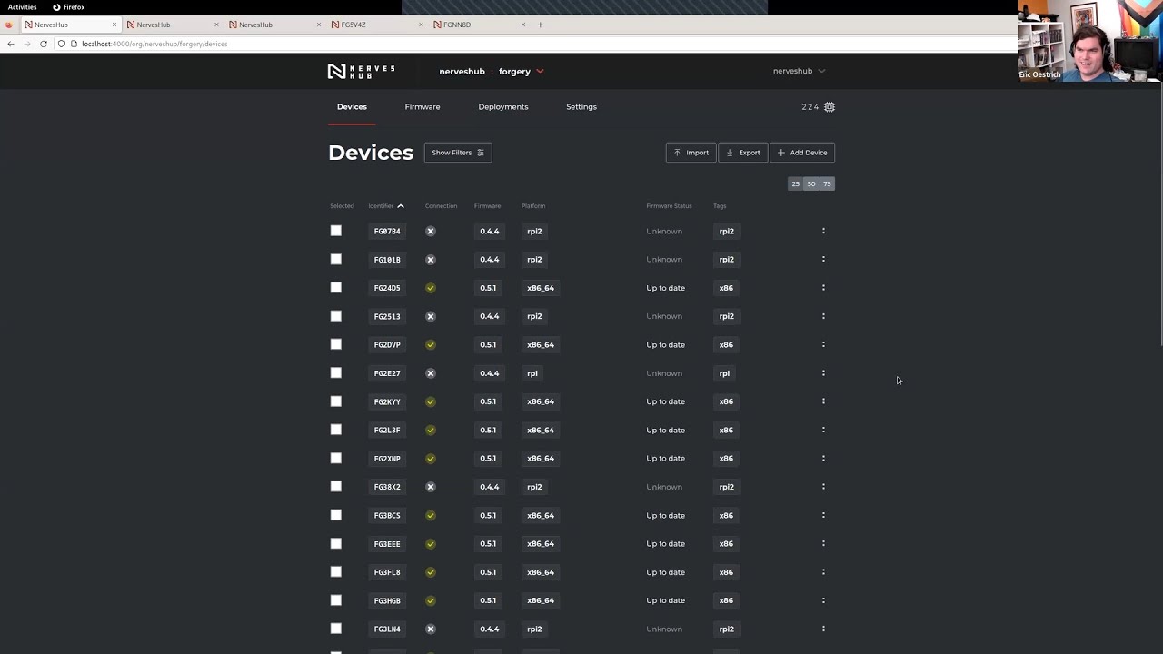The width and height of the screenshot is (1163, 654).
Task: Expand the forgery product dropdown chevron
Action: 540,71
